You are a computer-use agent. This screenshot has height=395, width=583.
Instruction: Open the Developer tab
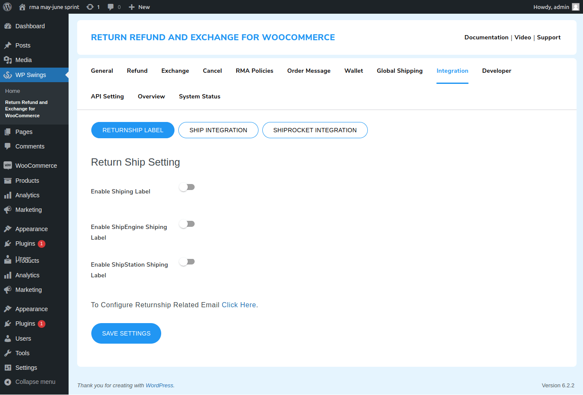[x=496, y=71]
